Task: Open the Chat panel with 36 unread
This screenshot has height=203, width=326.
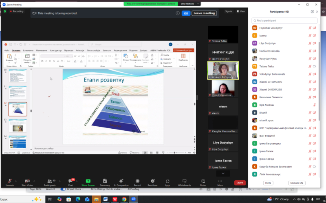Action: click(70, 182)
